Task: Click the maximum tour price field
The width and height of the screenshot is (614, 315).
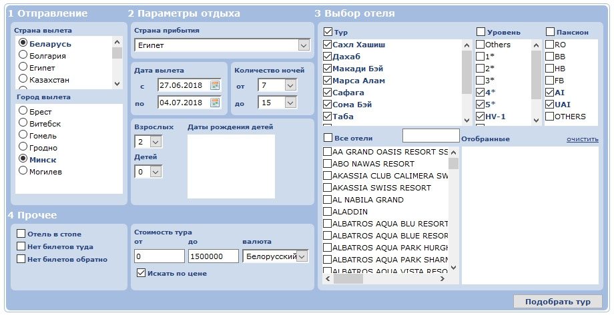Action: pos(214,256)
